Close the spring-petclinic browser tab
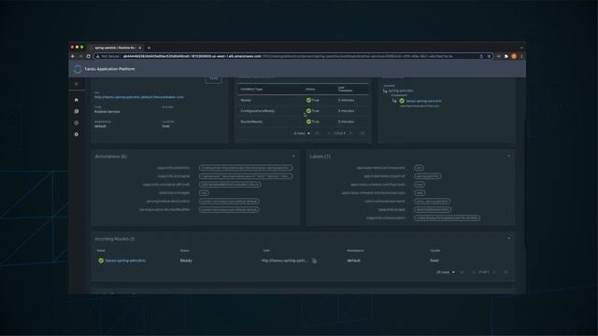 click(x=140, y=48)
